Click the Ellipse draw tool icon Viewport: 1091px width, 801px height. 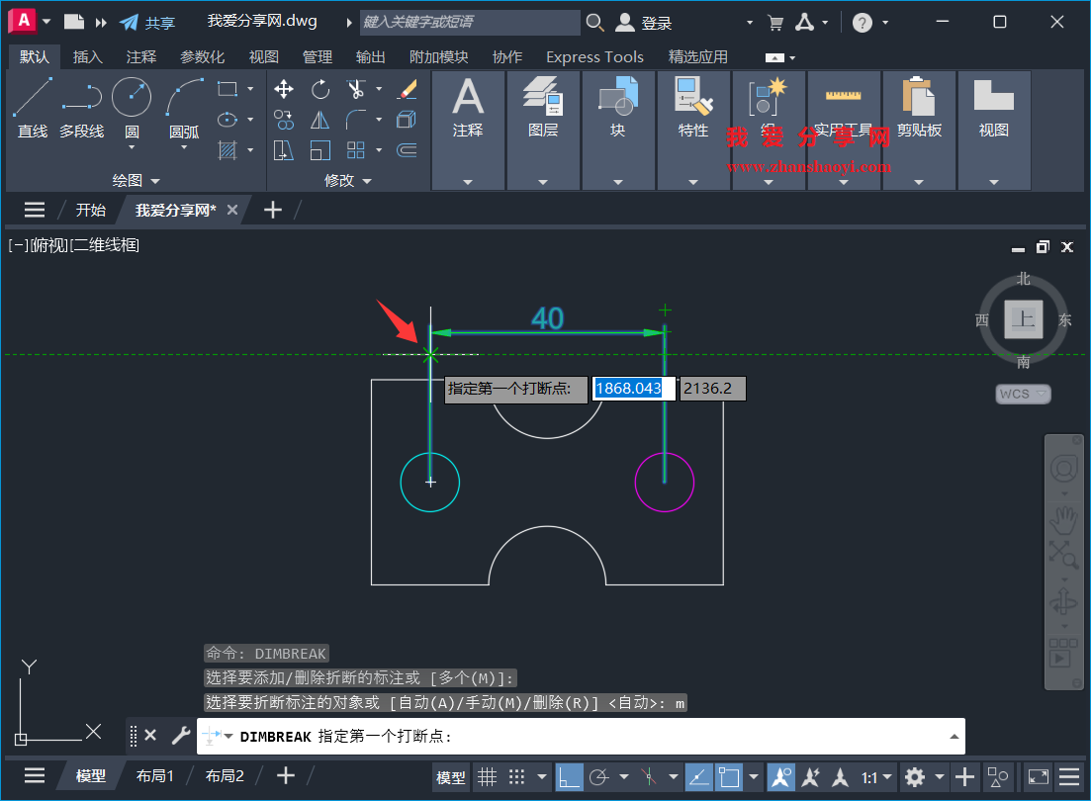(227, 120)
